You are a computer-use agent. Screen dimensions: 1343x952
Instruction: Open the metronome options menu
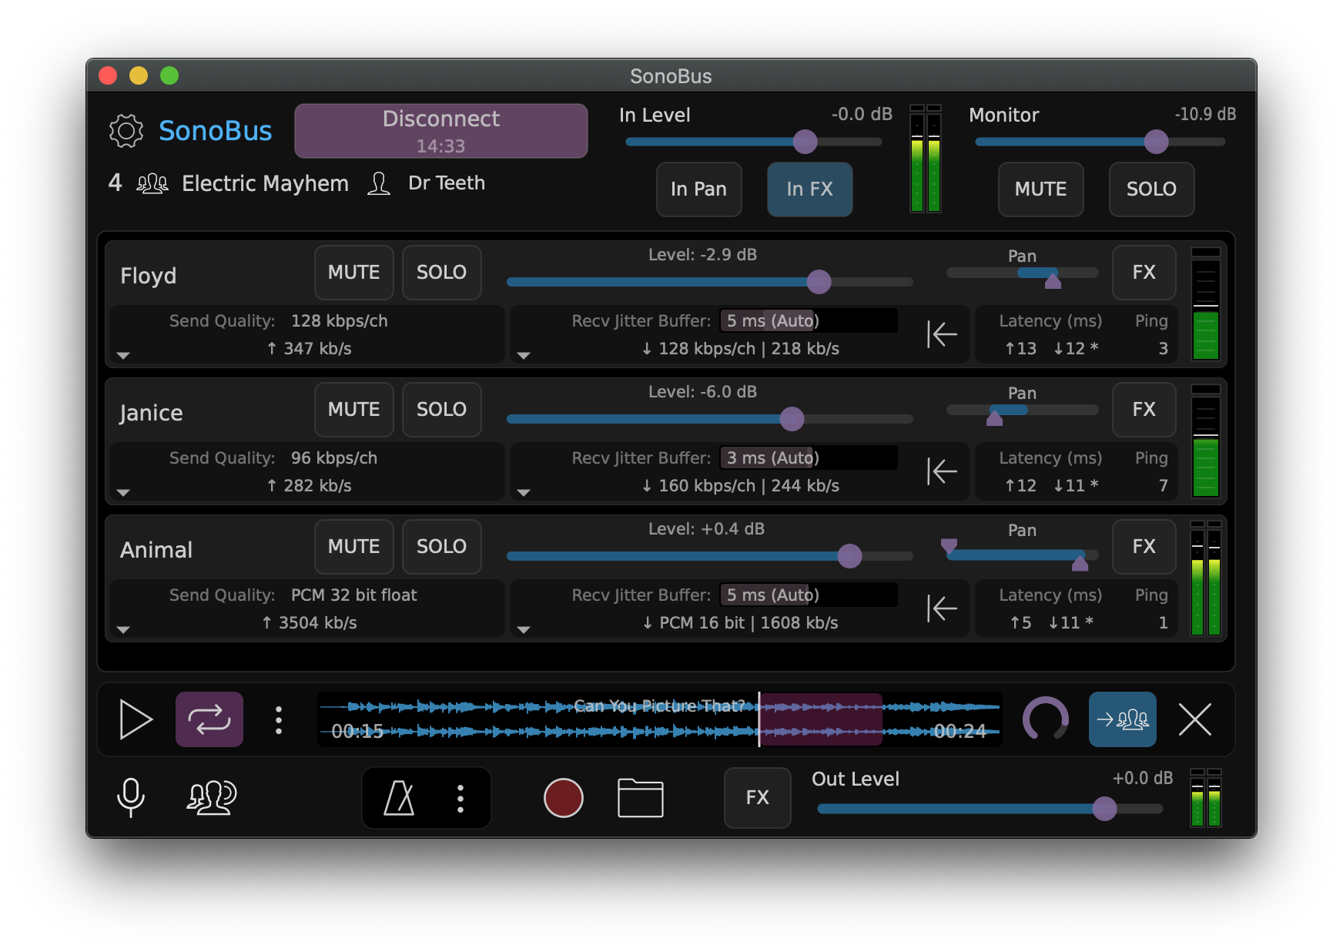pos(461,798)
